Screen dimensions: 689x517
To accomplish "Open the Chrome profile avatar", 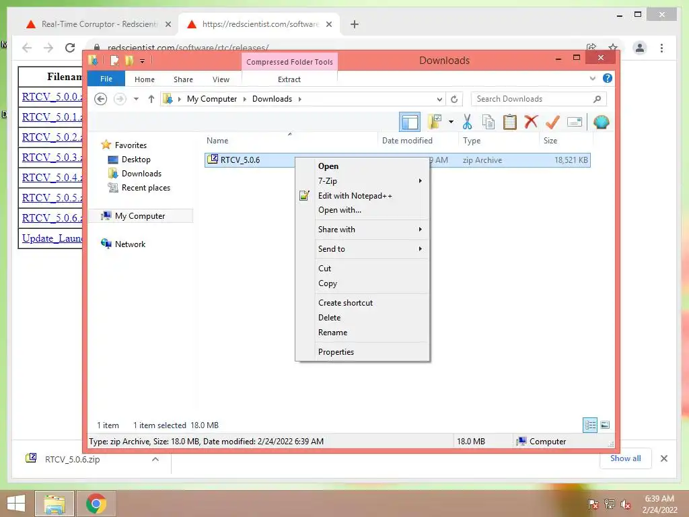I will point(640,48).
